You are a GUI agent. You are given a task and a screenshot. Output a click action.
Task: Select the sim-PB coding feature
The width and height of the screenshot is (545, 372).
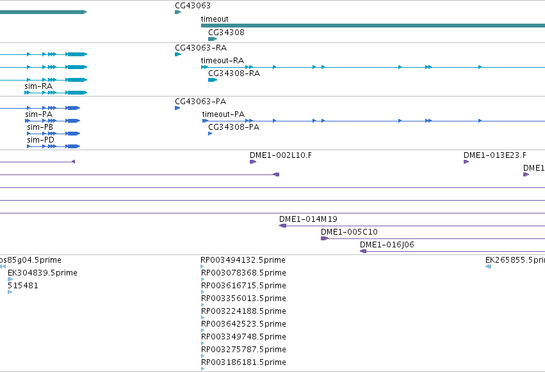(54, 134)
